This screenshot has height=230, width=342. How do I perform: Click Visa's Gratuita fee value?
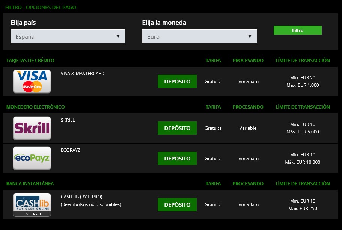tap(213, 82)
